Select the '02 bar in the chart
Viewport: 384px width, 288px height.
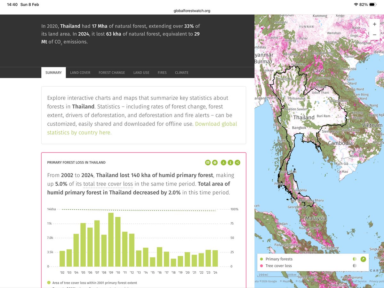pyautogui.click(x=62, y=259)
